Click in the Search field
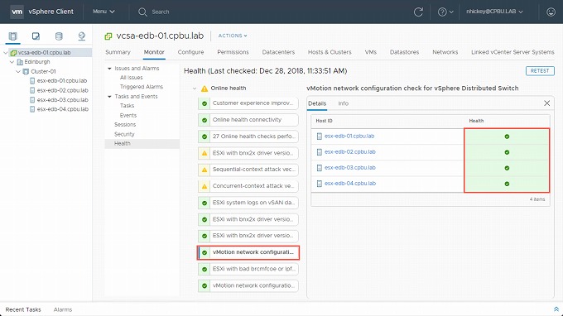This screenshot has height=316, width=563. [x=161, y=12]
